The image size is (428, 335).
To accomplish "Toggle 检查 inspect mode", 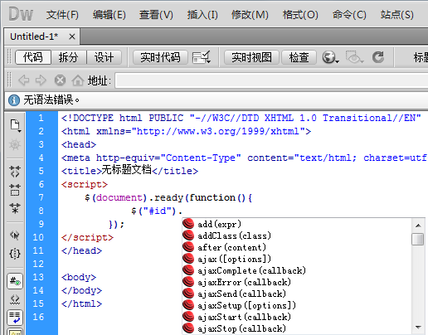I will click(299, 57).
